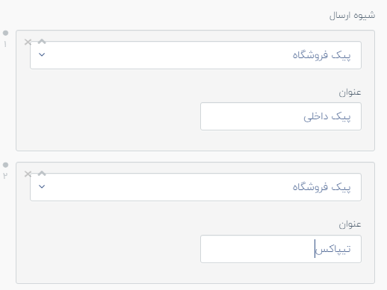This screenshot has height=290, width=387.
Task: Click the شیوه ارسال section heading
Action: click(352, 16)
